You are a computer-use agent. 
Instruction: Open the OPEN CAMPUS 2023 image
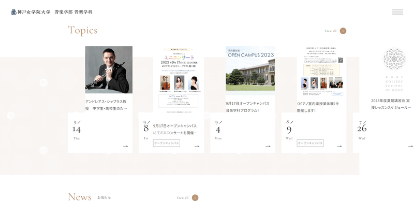point(250,70)
